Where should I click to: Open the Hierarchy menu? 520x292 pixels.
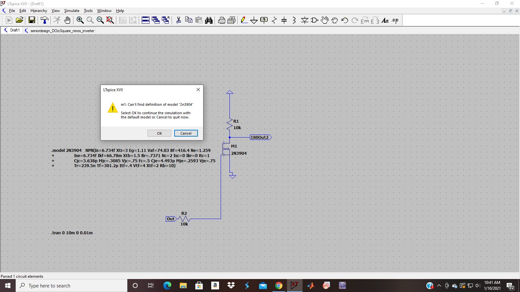pos(39,11)
